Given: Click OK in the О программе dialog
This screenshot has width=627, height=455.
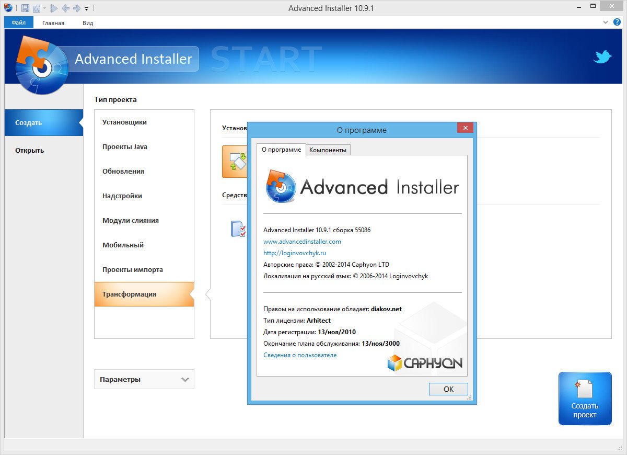Looking at the screenshot, I should coord(448,389).
